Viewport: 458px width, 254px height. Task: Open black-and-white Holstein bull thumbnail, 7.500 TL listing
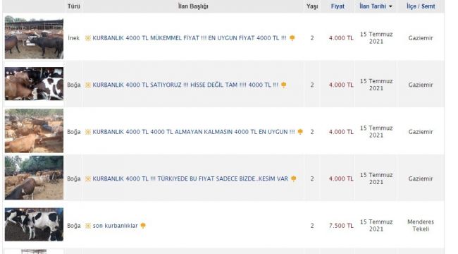[x=34, y=224]
